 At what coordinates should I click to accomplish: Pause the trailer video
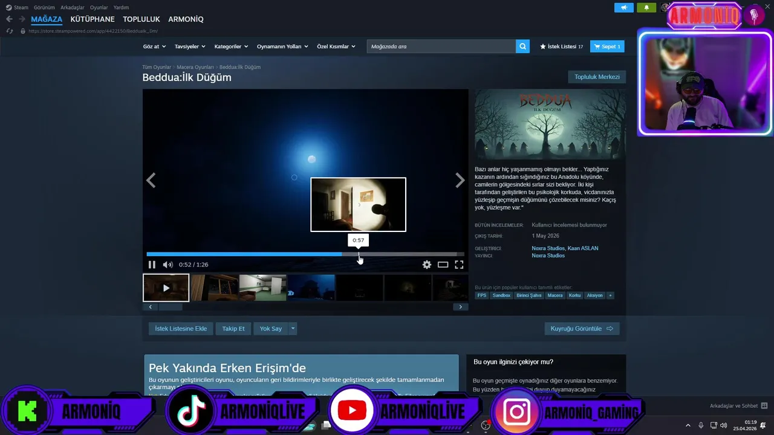tap(152, 265)
